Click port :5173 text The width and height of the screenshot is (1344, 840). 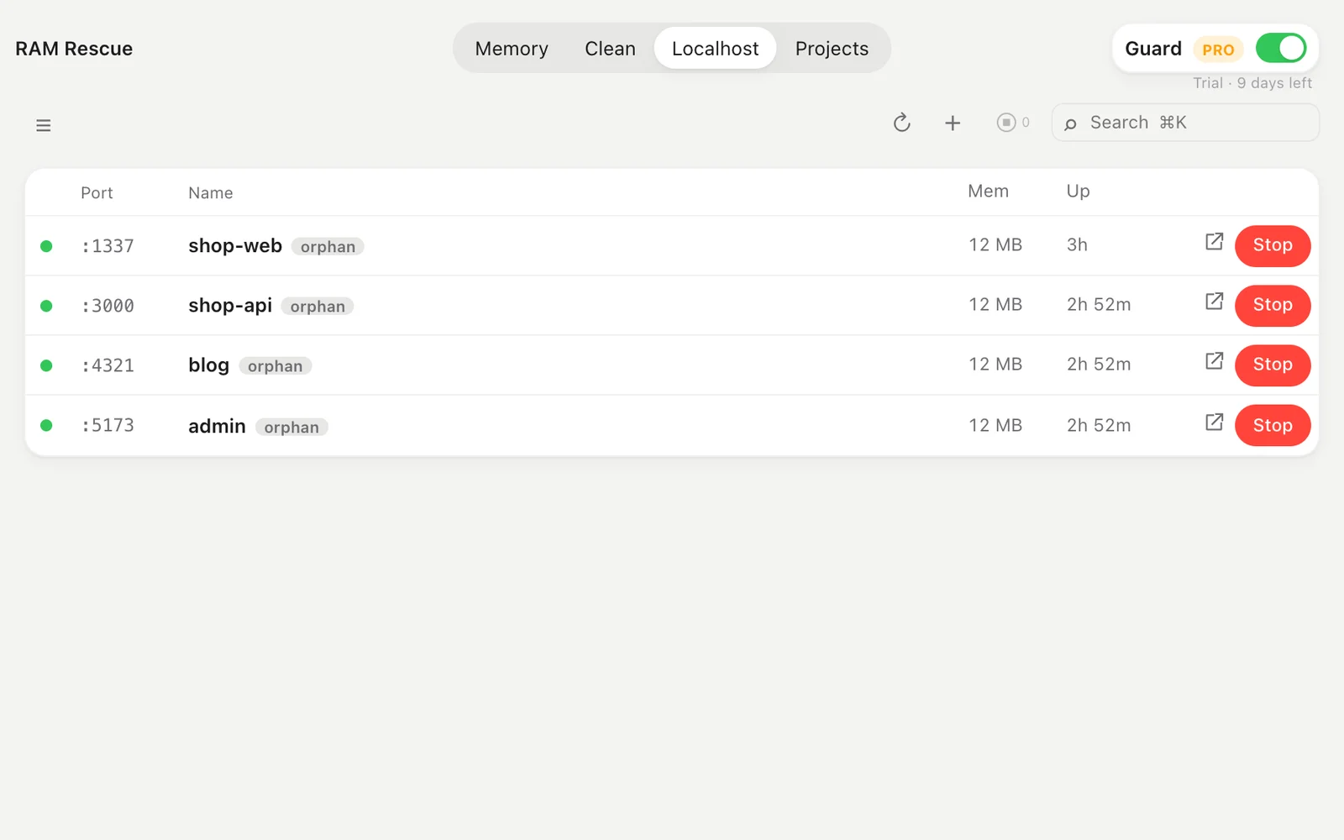tap(108, 425)
